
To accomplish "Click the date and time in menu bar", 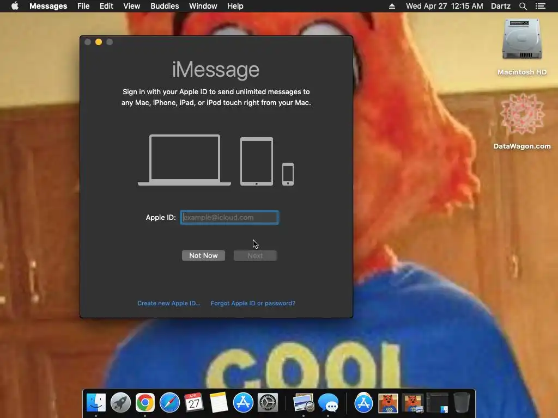I will tap(445, 6).
